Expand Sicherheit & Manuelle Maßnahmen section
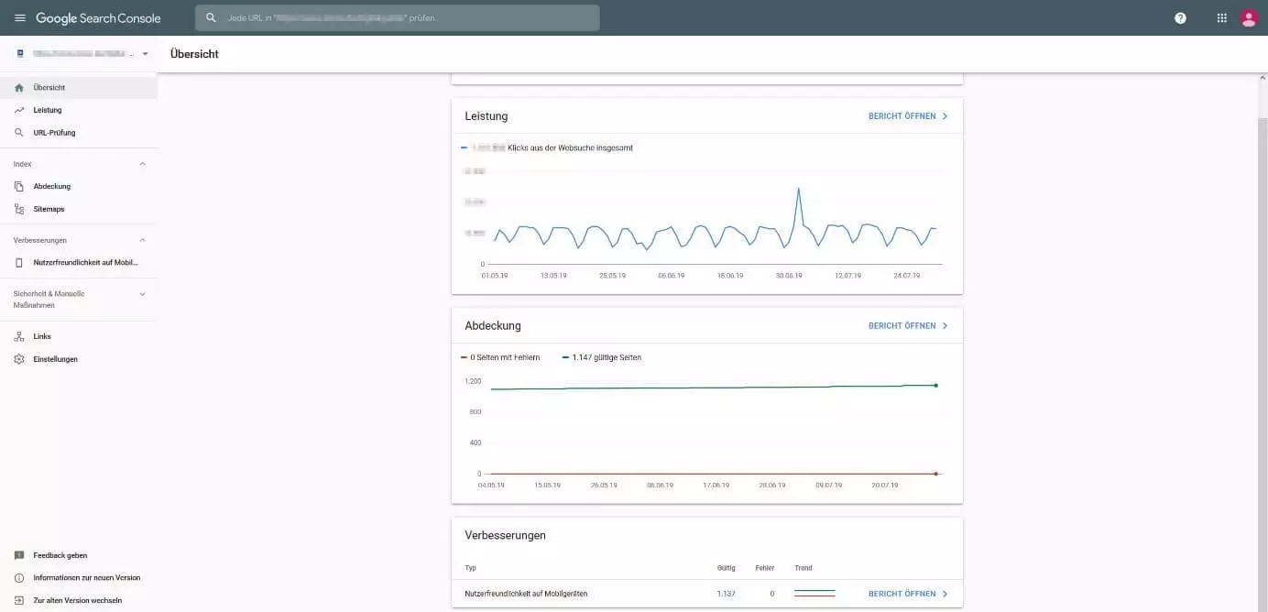Screen dimensions: 1268x612 pos(142,294)
